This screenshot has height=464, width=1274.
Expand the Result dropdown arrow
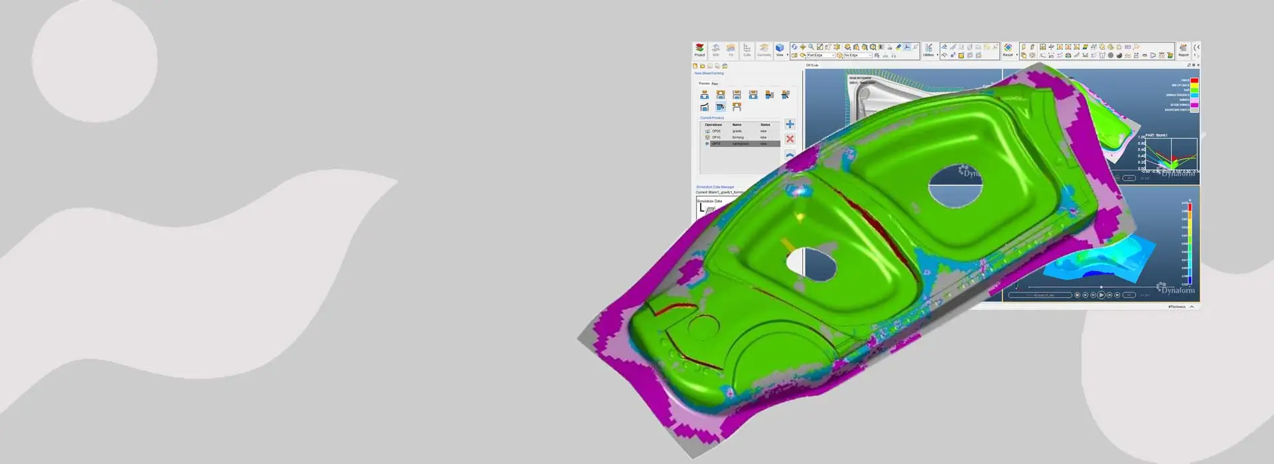tap(1017, 55)
